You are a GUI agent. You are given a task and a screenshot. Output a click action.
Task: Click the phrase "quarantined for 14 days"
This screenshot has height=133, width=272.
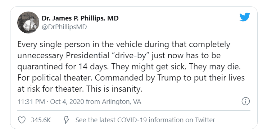click(x=63, y=67)
